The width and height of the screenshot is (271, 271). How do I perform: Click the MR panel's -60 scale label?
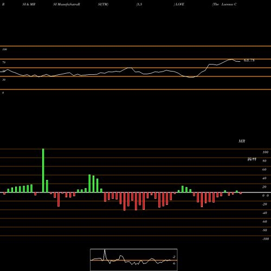[x=264, y=222]
